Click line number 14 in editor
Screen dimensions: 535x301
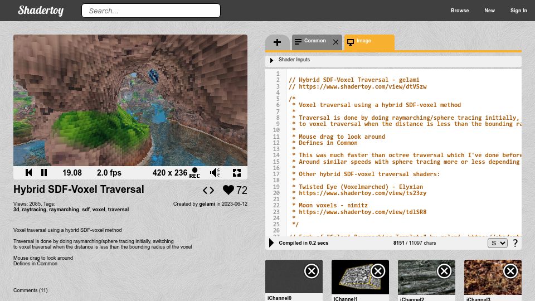[276, 156]
